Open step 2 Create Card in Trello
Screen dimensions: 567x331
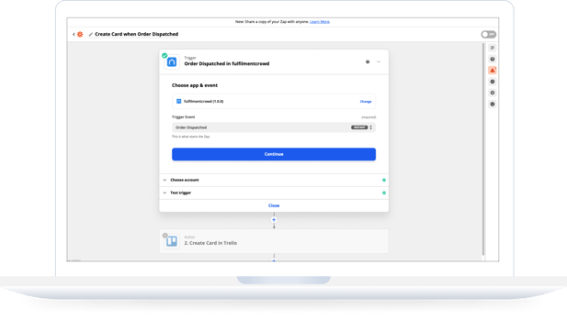point(274,241)
